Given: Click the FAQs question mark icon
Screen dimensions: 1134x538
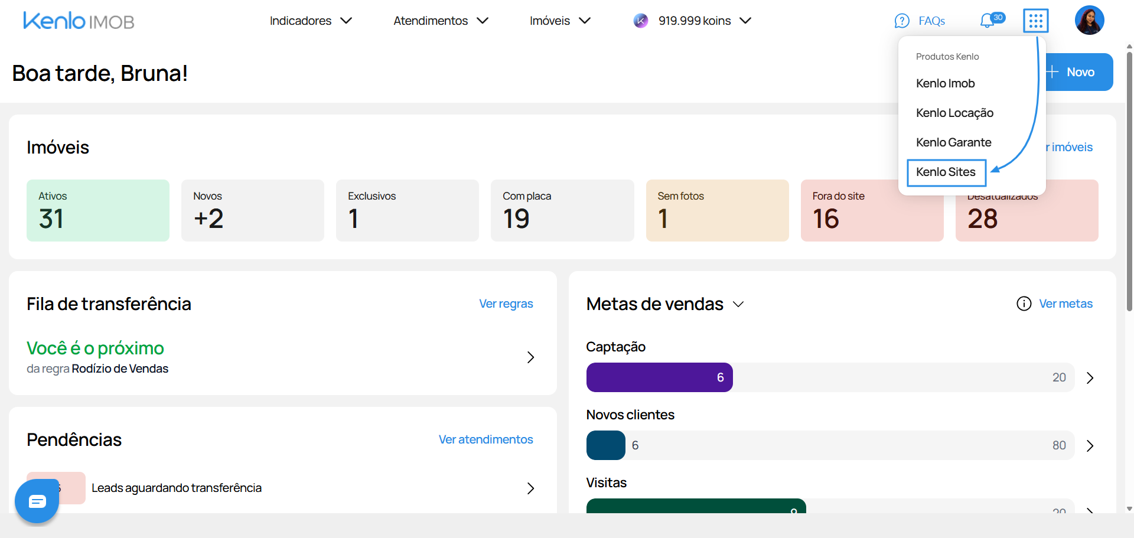Looking at the screenshot, I should pyautogui.click(x=902, y=21).
